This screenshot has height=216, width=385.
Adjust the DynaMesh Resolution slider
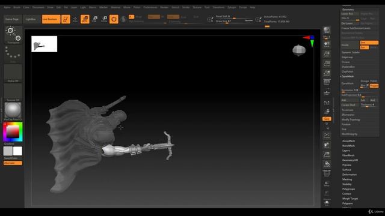tap(360, 91)
